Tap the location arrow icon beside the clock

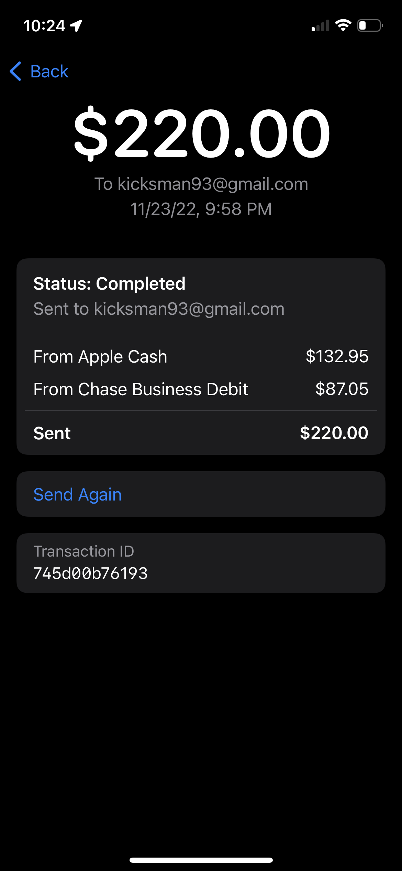76,26
